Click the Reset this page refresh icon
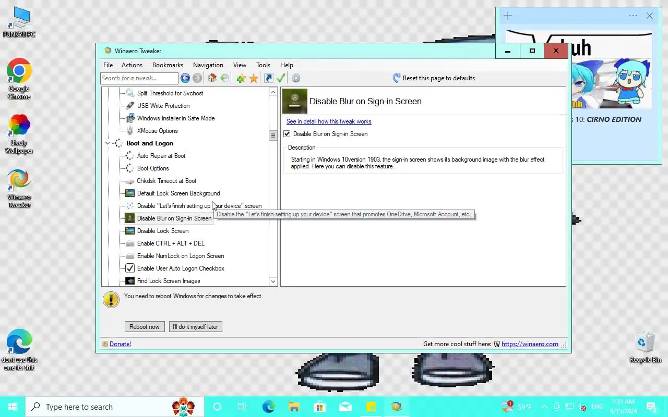 [x=397, y=78]
